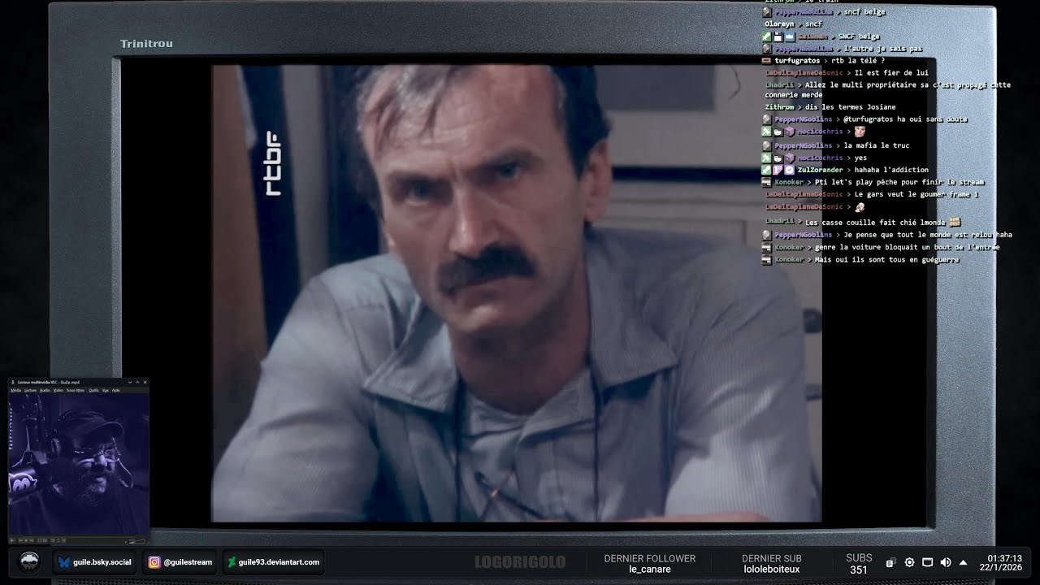Click chat username ZulZorander
1040x585 pixels.
[821, 170]
